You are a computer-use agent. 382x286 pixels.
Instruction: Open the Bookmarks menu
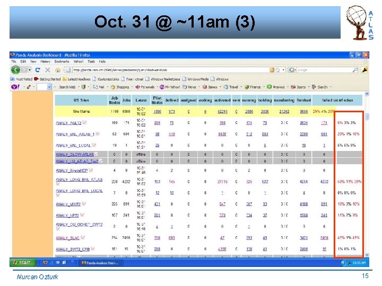pyautogui.click(x=62, y=61)
